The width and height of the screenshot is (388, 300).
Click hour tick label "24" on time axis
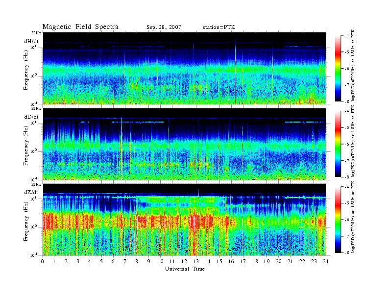point(326,261)
